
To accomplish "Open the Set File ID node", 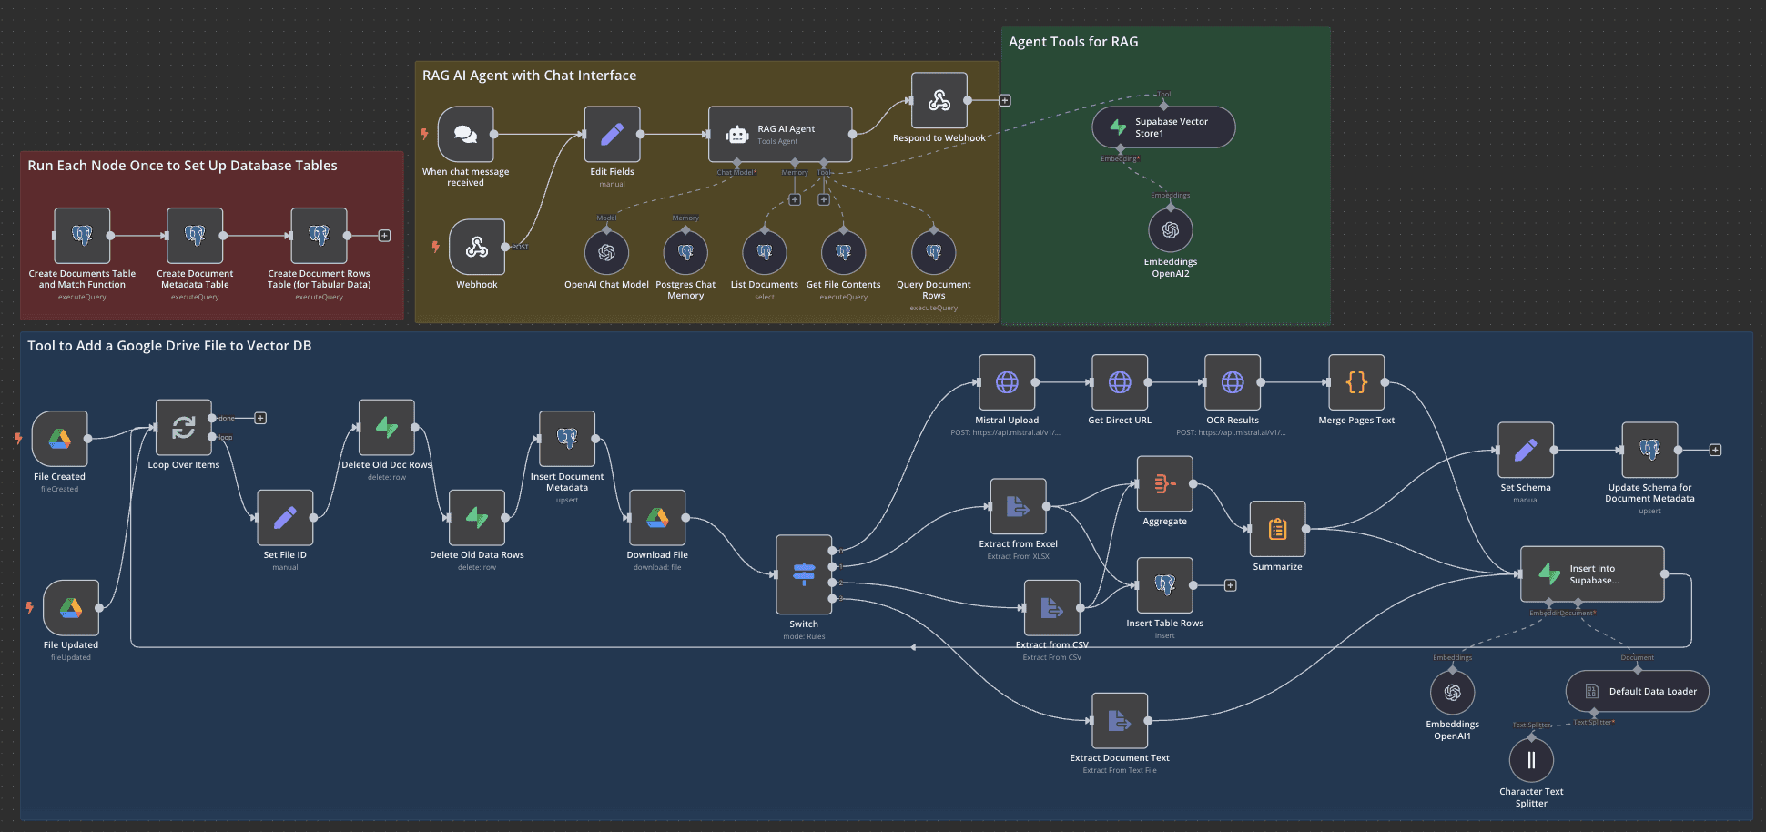I will pos(285,517).
